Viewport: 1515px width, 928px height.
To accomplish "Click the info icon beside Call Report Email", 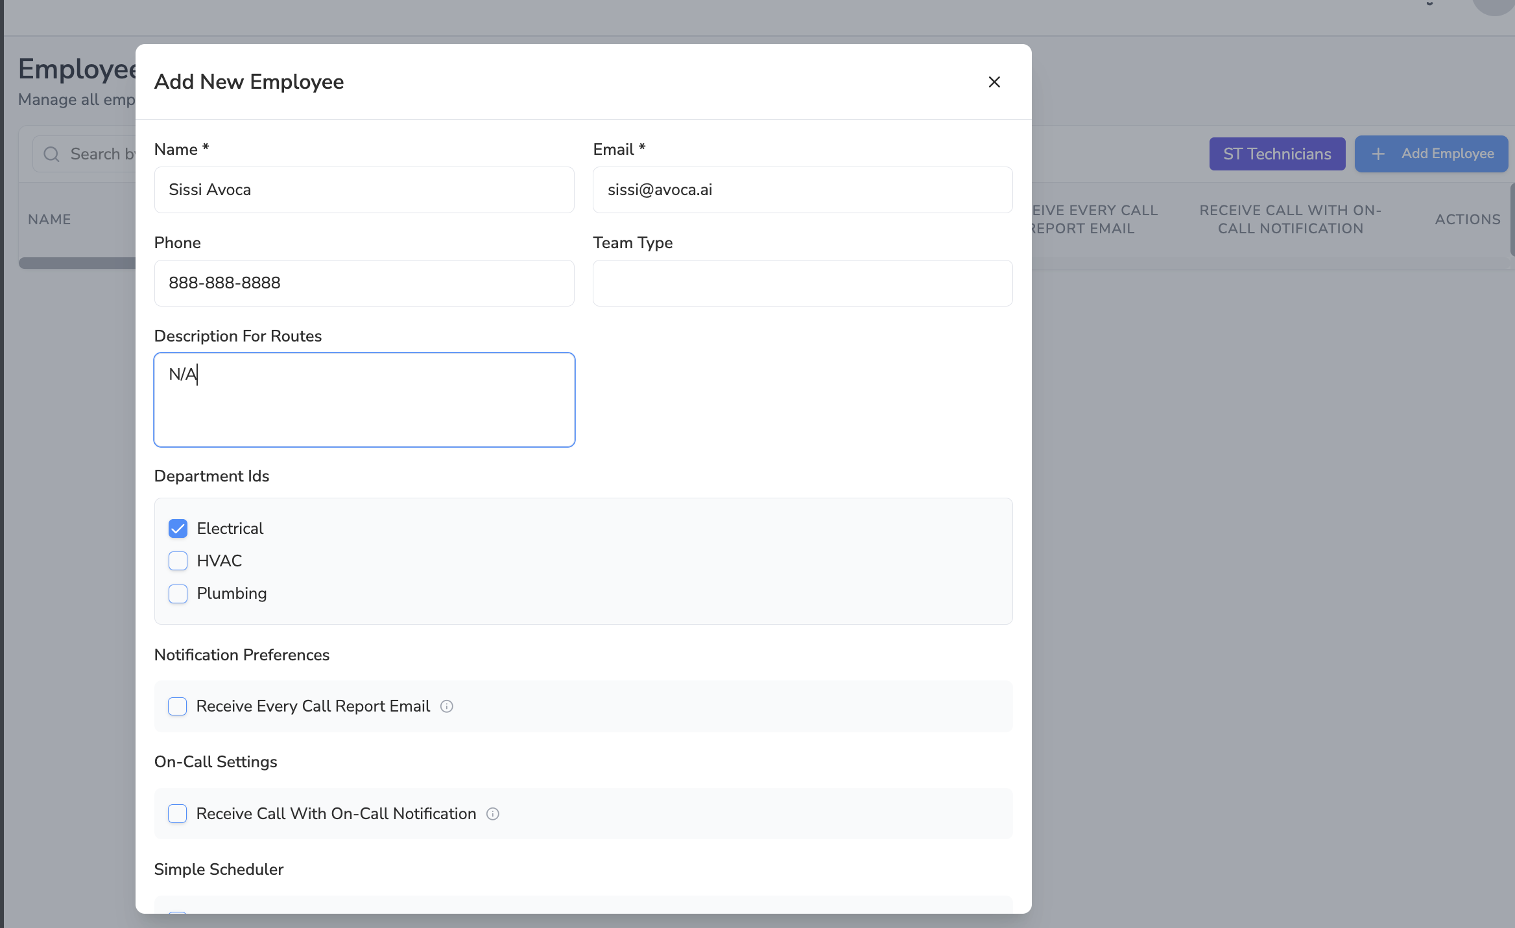I will [x=446, y=706].
